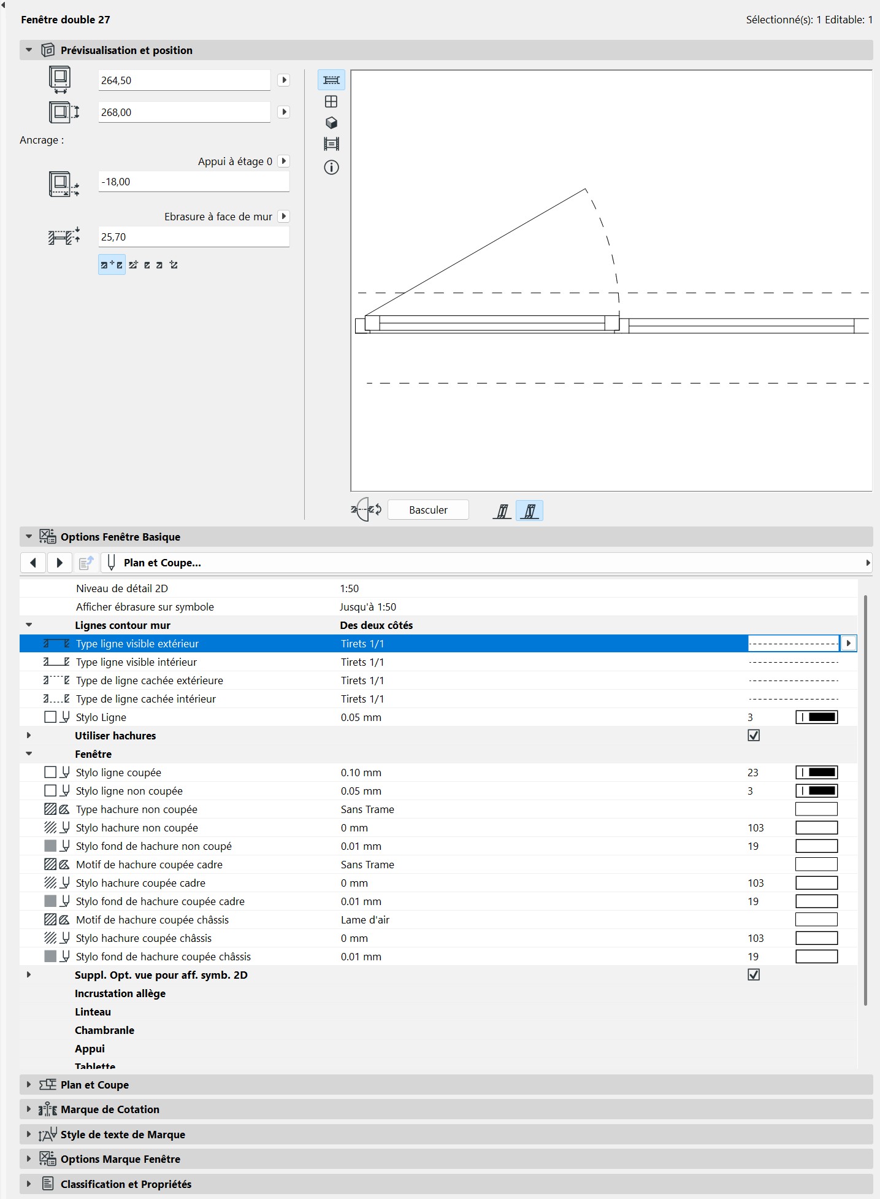Toggle the Stylo Ligne row square box
880x1199 pixels.
50,717
